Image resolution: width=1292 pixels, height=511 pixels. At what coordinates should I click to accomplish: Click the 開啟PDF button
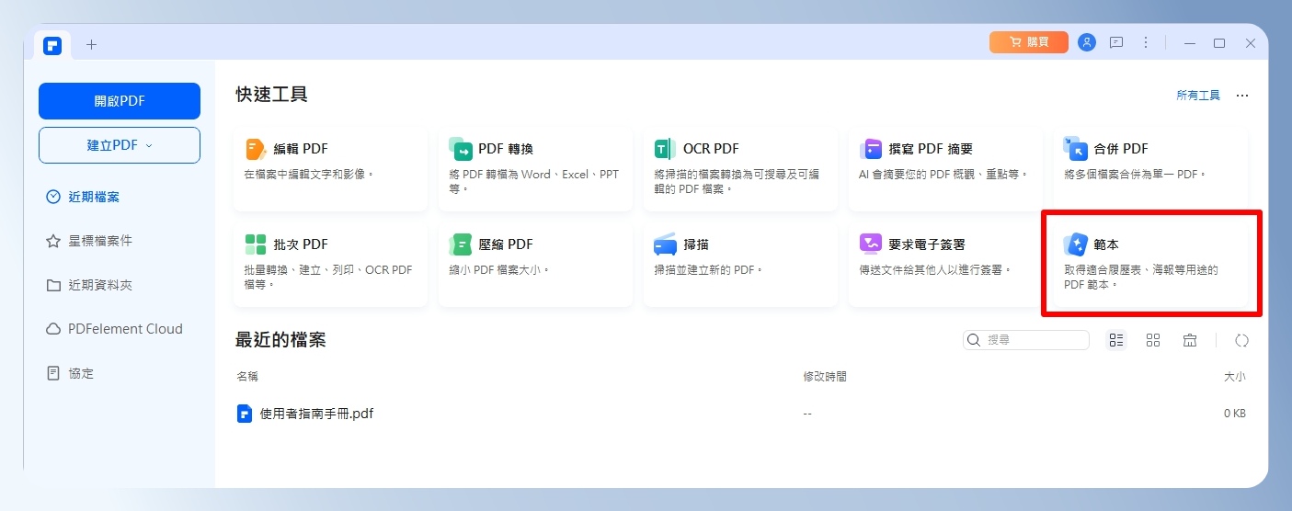[120, 101]
